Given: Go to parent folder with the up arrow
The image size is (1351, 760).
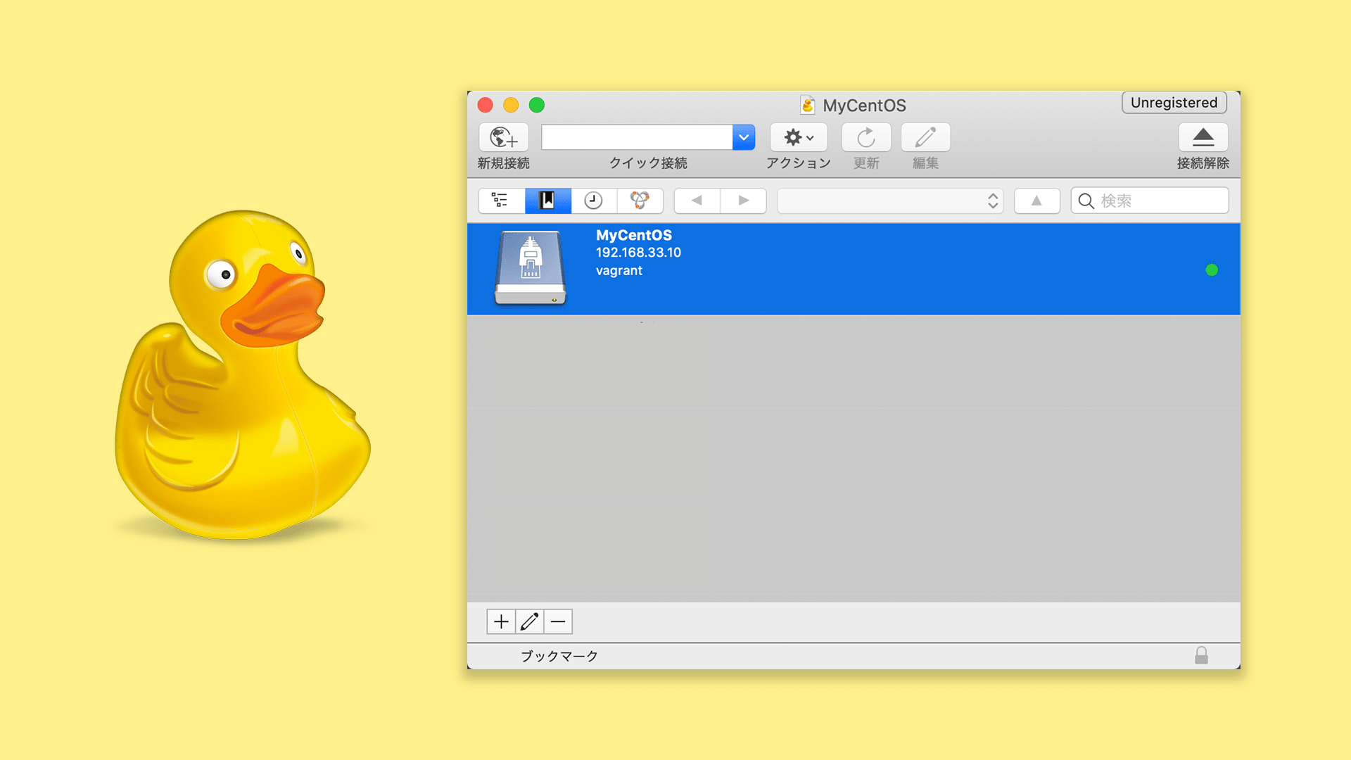Looking at the screenshot, I should 1036,201.
